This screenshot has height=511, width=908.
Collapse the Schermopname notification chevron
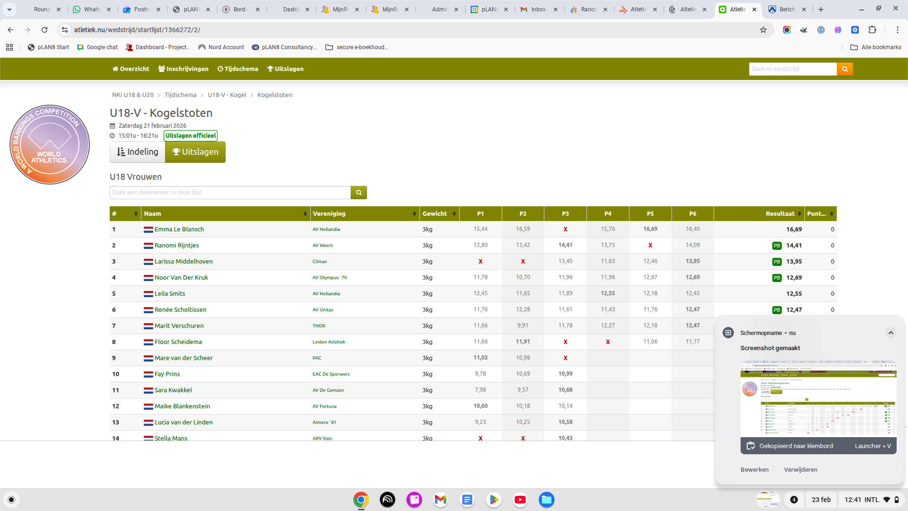(x=891, y=333)
